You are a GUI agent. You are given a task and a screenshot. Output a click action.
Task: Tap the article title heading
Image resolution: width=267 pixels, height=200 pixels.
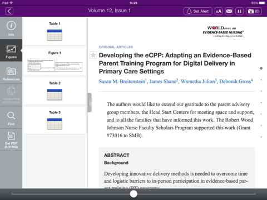[175, 63]
